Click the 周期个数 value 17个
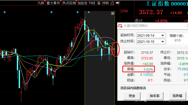The height and width of the screenshot is (105, 188). click(x=178, y=41)
